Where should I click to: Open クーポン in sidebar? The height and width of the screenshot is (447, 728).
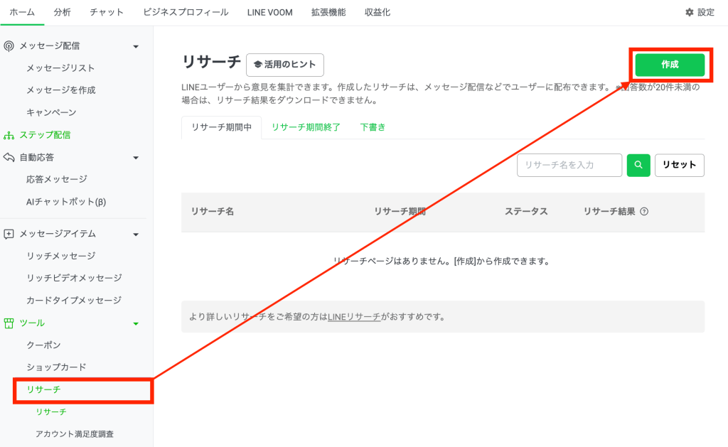point(43,345)
